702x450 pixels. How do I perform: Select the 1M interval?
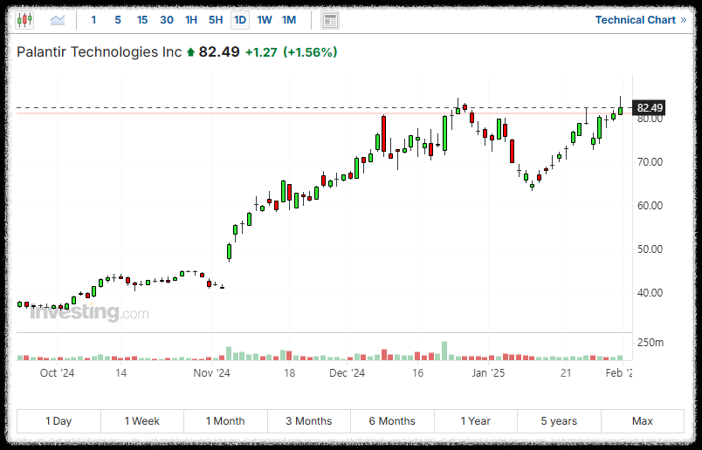(x=289, y=20)
